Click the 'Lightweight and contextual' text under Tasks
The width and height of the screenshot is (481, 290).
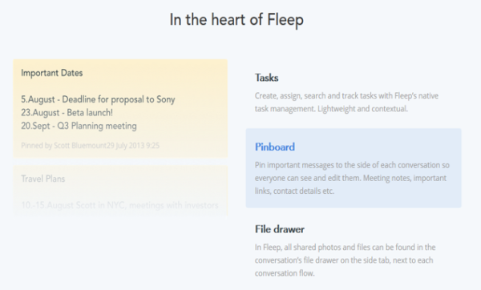tap(362, 109)
